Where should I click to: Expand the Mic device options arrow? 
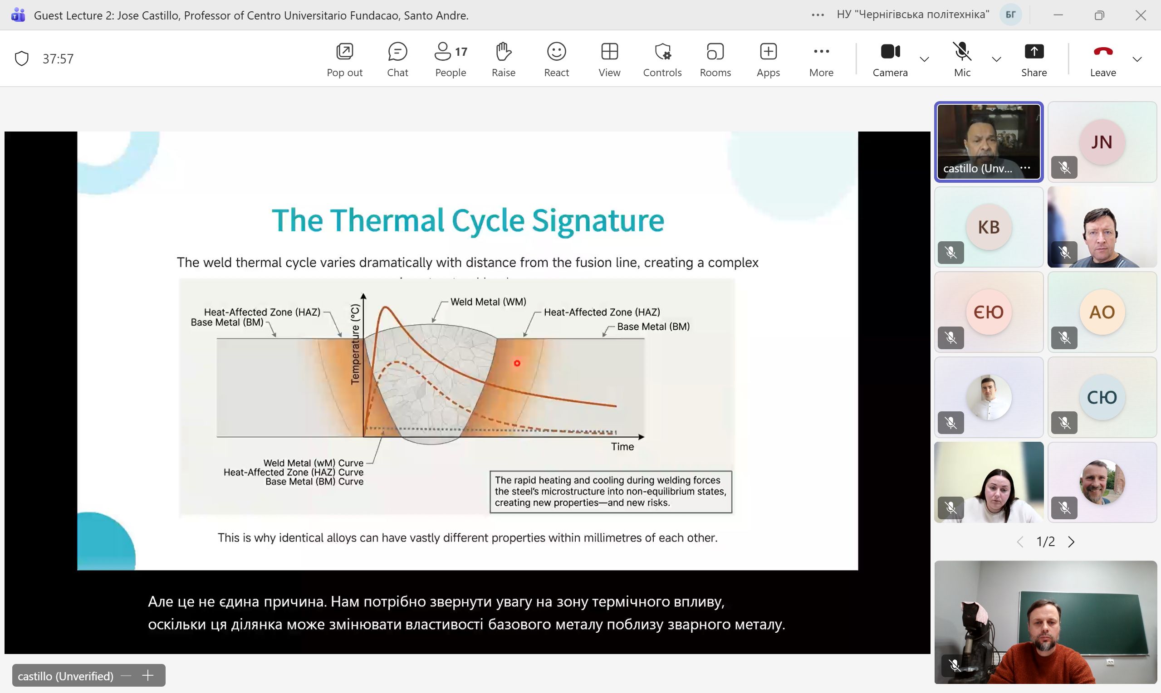[996, 59]
